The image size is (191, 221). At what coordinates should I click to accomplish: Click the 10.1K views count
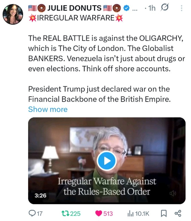[142, 214]
